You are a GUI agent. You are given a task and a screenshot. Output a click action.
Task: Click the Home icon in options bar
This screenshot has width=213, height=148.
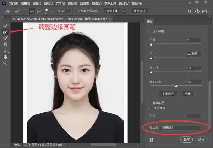pyautogui.click(x=8, y=11)
